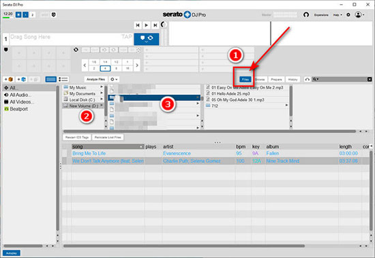Image resolution: width=375 pixels, height=258 pixels.
Task: Click Rescan ID3 Tags button
Action: [x=77, y=137]
